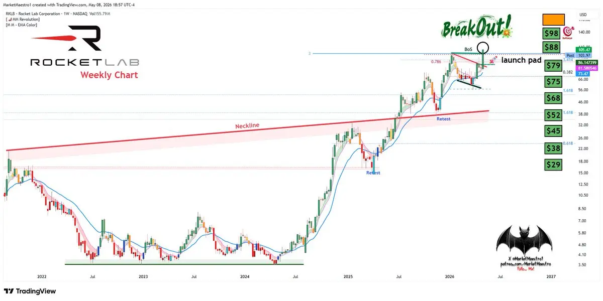This screenshot has height=301, width=603.
Task: Click the M M - EMA Color legend
Action: click(22, 25)
